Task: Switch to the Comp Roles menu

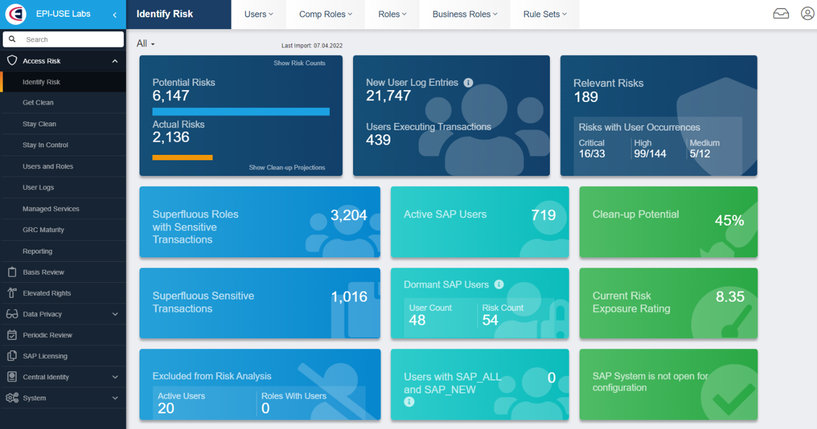Action: click(x=324, y=15)
